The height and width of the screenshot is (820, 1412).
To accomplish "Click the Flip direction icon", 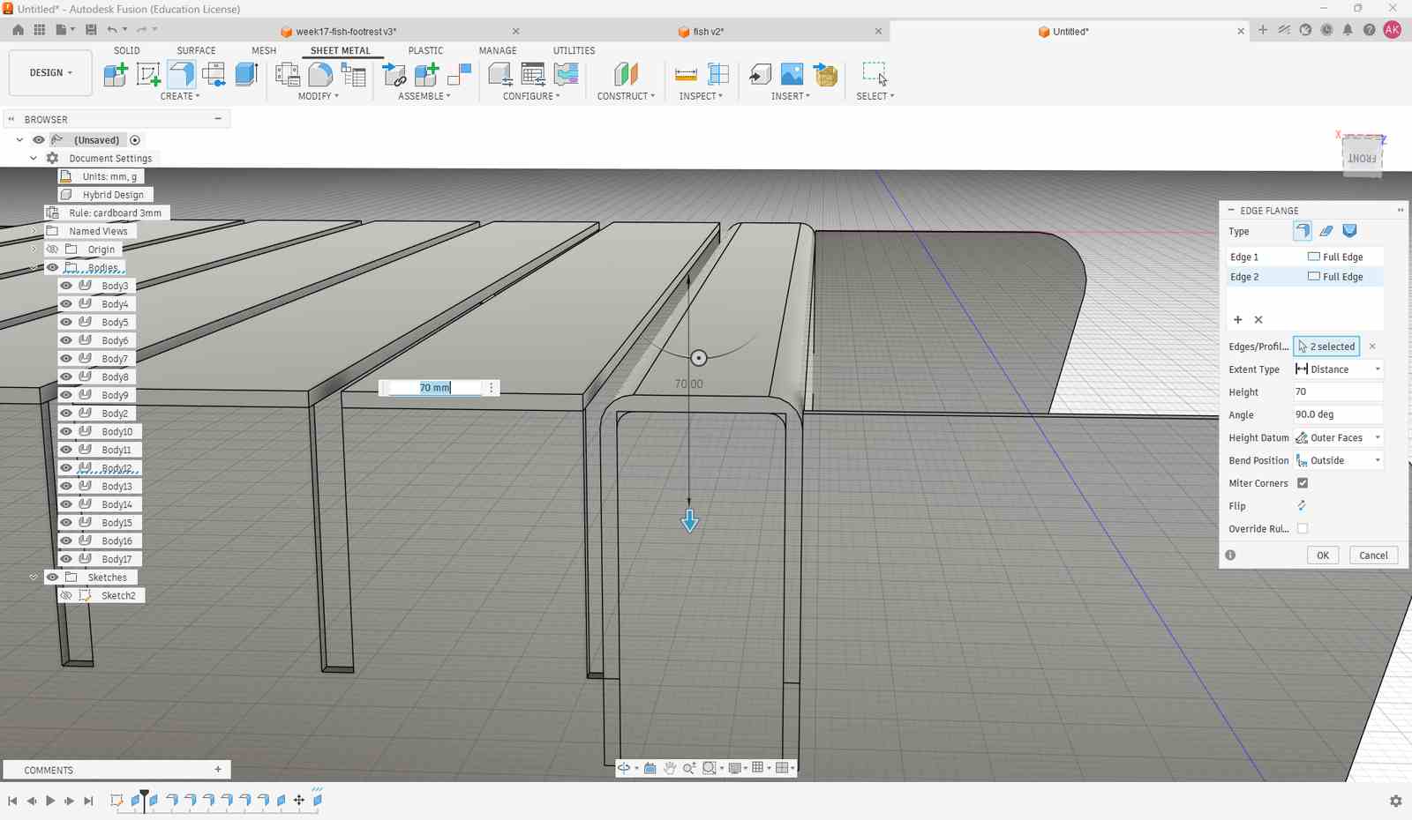I will pos(1302,506).
